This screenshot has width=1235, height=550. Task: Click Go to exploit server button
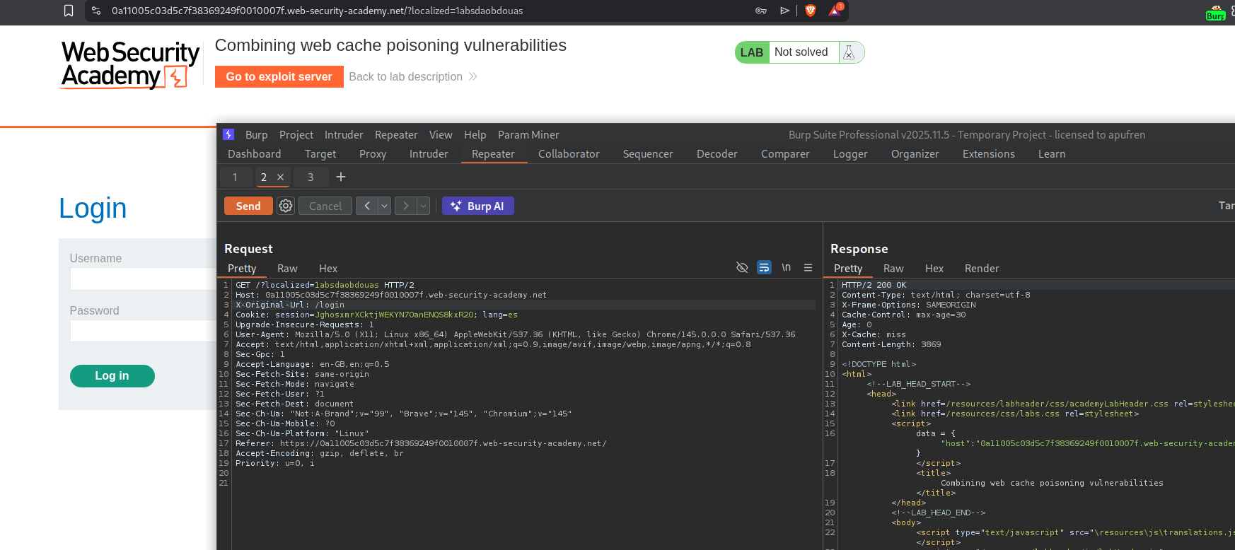pyautogui.click(x=279, y=76)
